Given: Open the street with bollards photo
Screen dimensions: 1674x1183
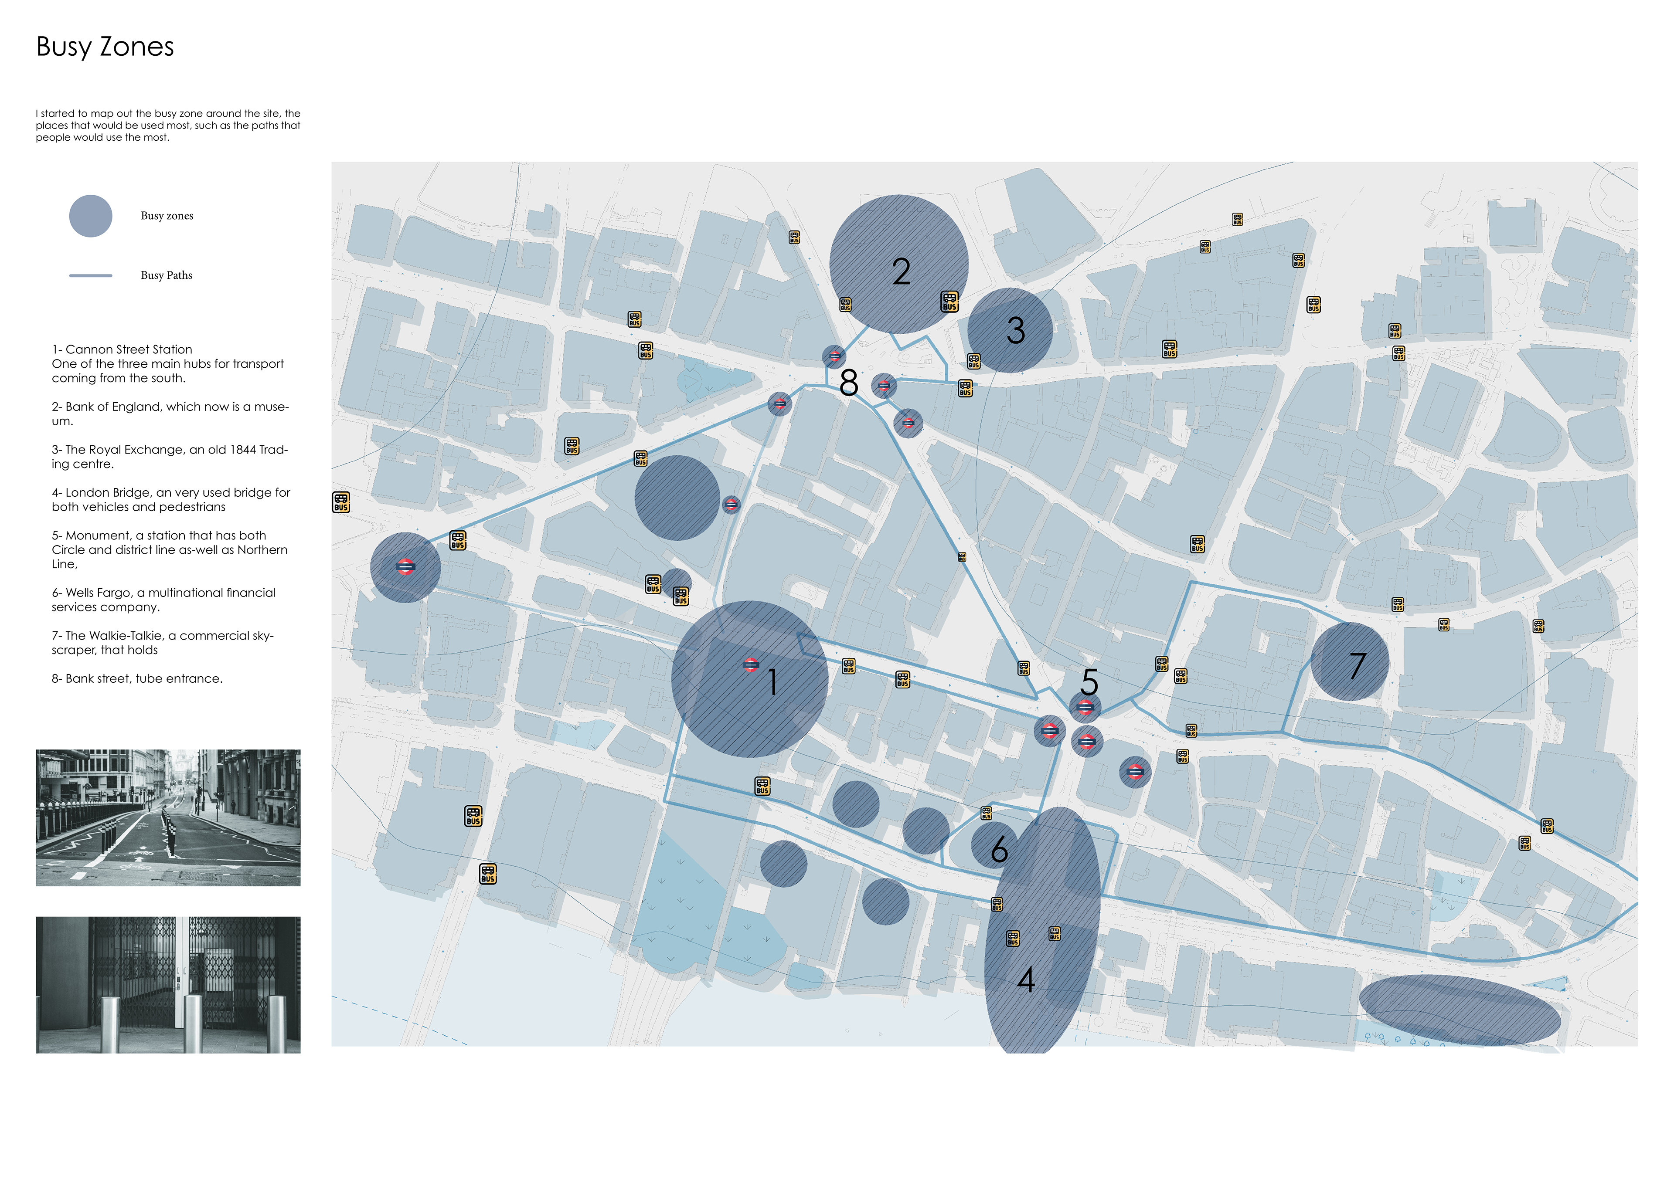Looking at the screenshot, I should [x=168, y=817].
